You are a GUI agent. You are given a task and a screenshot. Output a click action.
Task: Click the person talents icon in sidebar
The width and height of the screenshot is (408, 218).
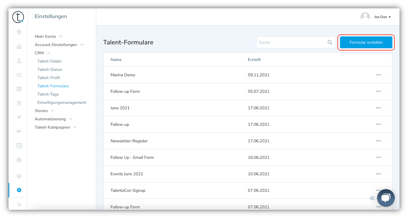[19, 61]
